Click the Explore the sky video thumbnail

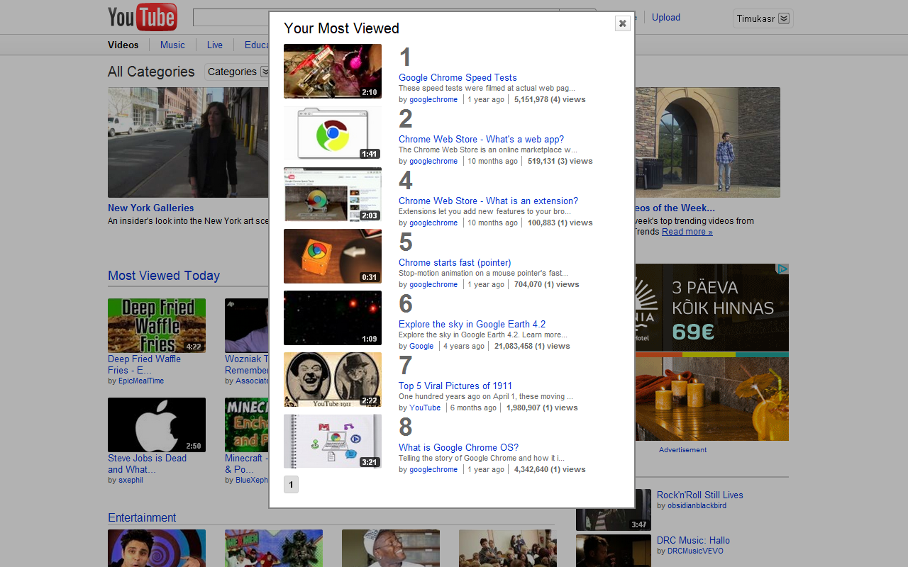[333, 318]
